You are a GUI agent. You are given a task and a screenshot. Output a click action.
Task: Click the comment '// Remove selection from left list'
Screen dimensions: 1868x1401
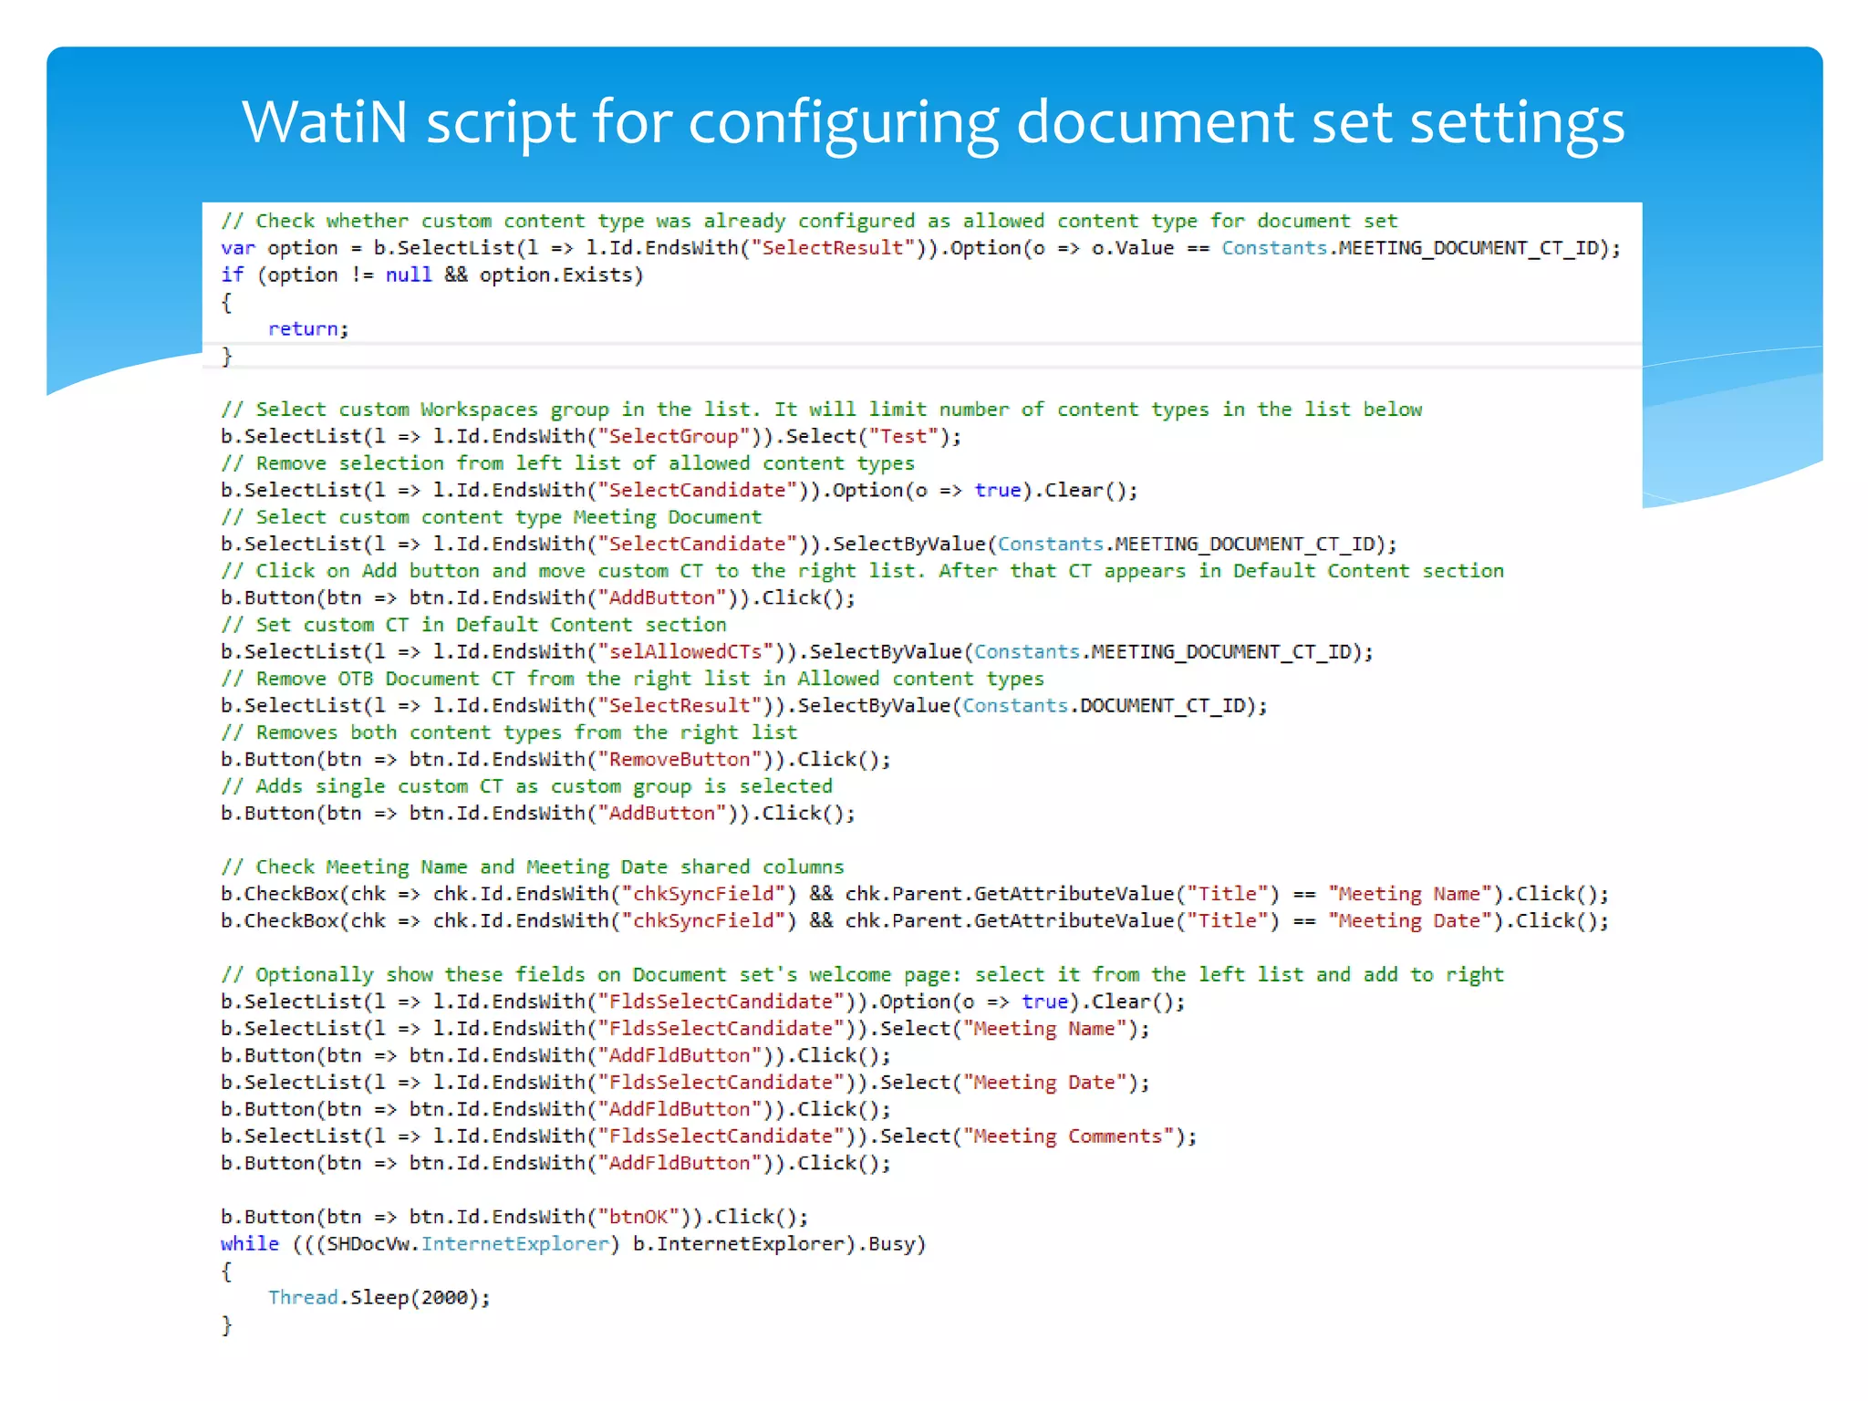(x=567, y=463)
